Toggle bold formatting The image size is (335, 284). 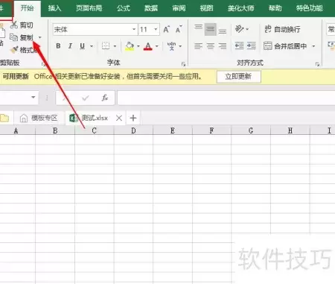(58, 46)
